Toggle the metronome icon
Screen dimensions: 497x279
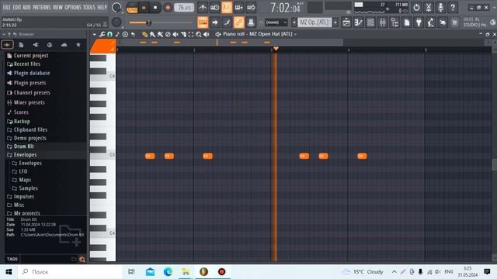click(203, 7)
